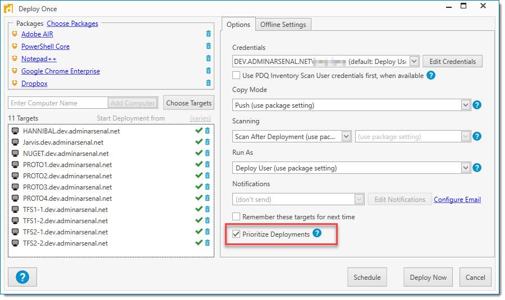This screenshot has height=300, width=505.
Task: Open the Choose Packages link
Action: pyautogui.click(x=72, y=24)
